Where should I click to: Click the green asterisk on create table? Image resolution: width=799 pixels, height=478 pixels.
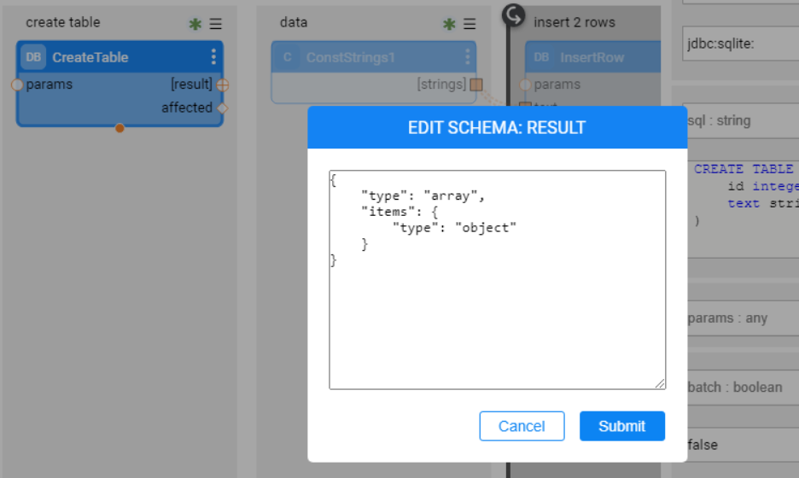click(195, 24)
